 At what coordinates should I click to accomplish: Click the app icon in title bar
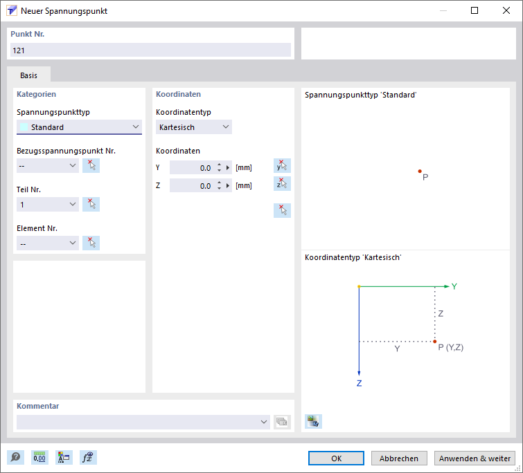[x=12, y=10]
